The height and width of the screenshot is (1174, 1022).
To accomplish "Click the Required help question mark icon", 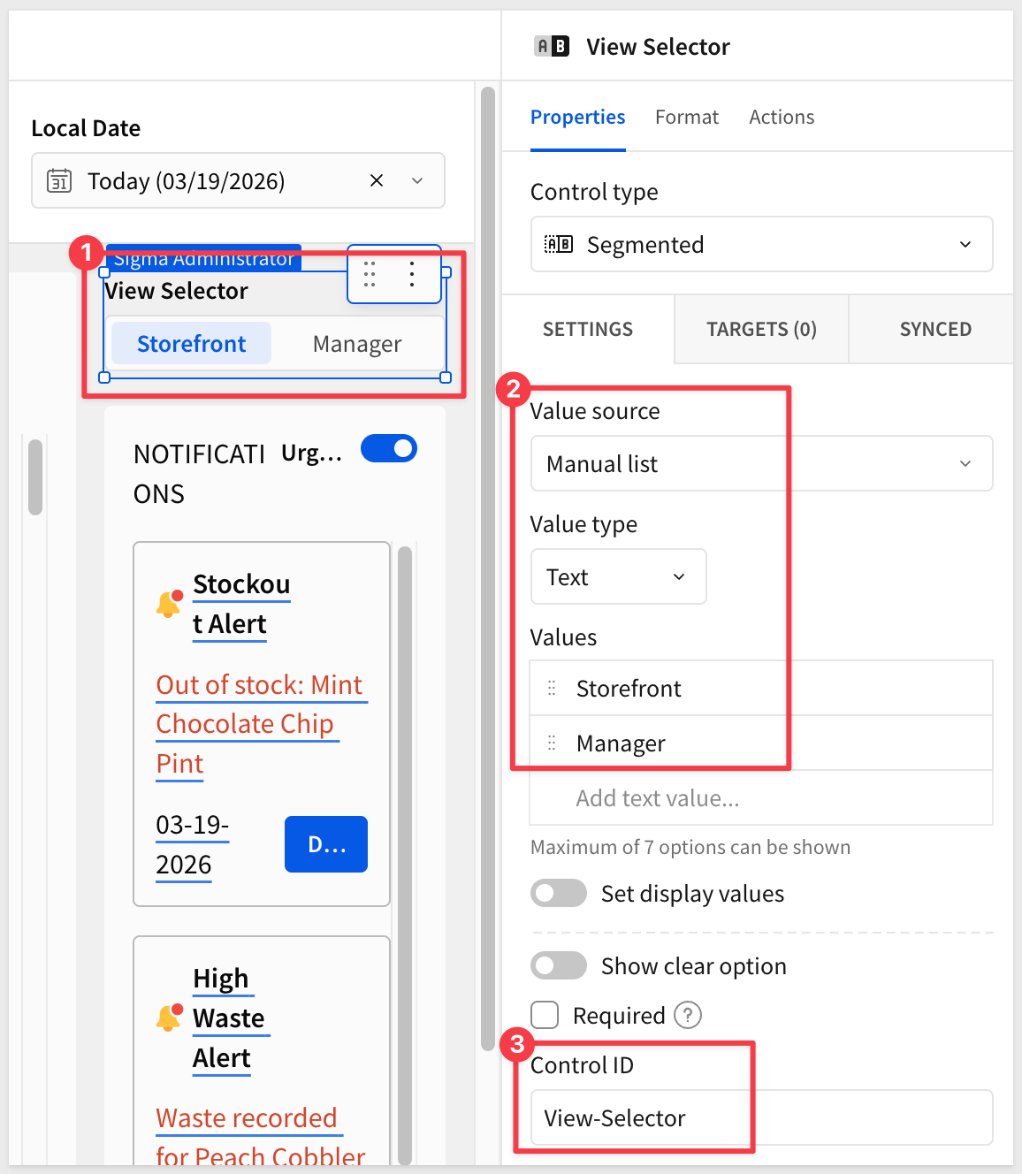I will click(688, 1015).
